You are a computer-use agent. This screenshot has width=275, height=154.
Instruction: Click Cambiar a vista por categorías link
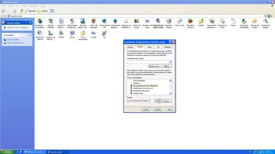click(x=17, y=27)
